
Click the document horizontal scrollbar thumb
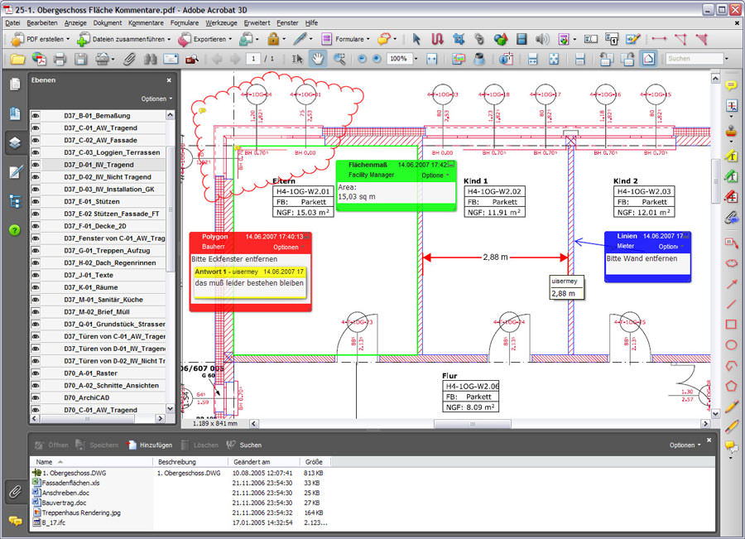point(473,424)
